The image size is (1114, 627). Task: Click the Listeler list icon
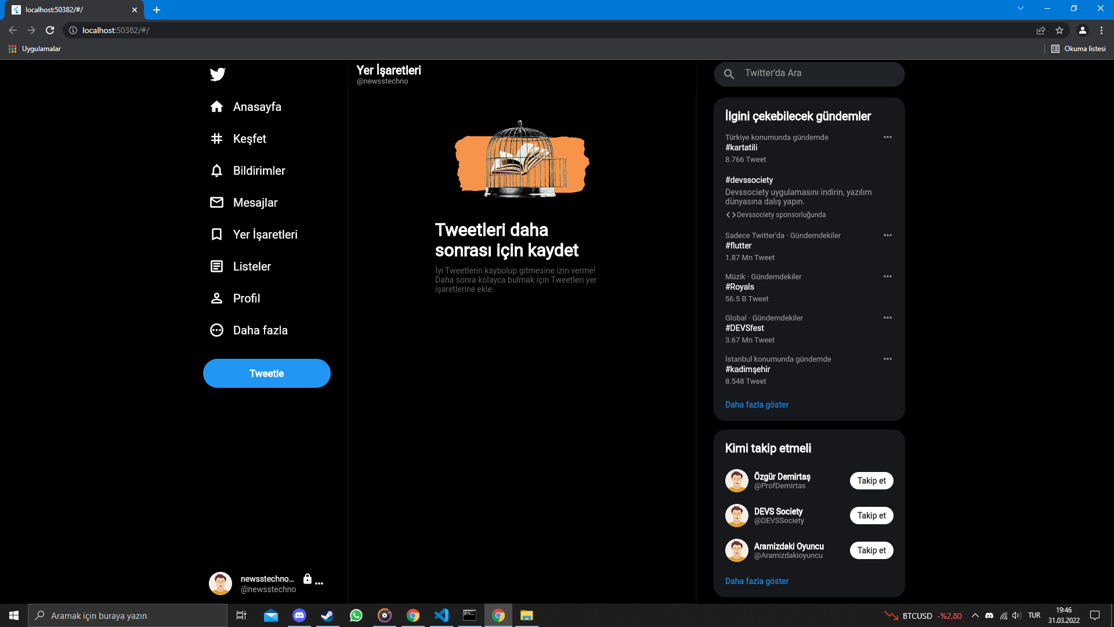tap(216, 266)
